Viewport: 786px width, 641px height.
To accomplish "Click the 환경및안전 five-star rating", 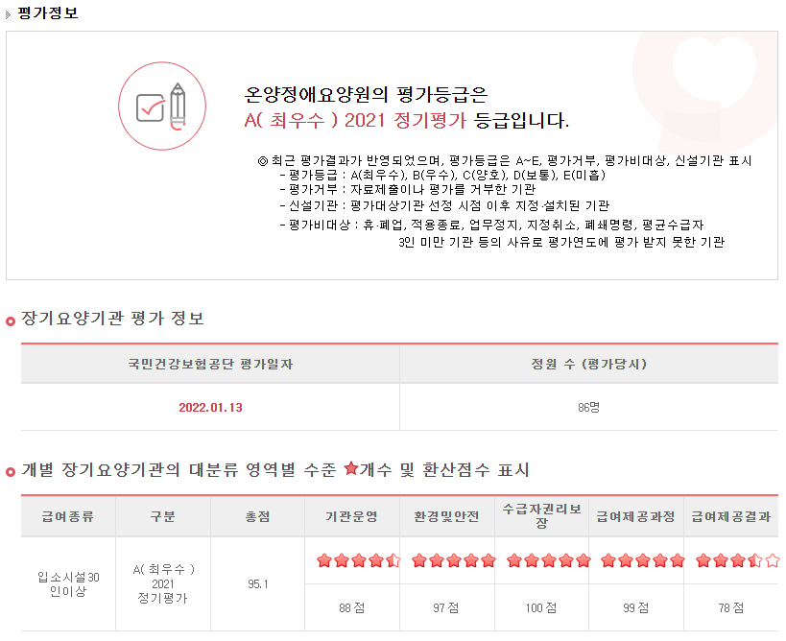I will pos(454,560).
